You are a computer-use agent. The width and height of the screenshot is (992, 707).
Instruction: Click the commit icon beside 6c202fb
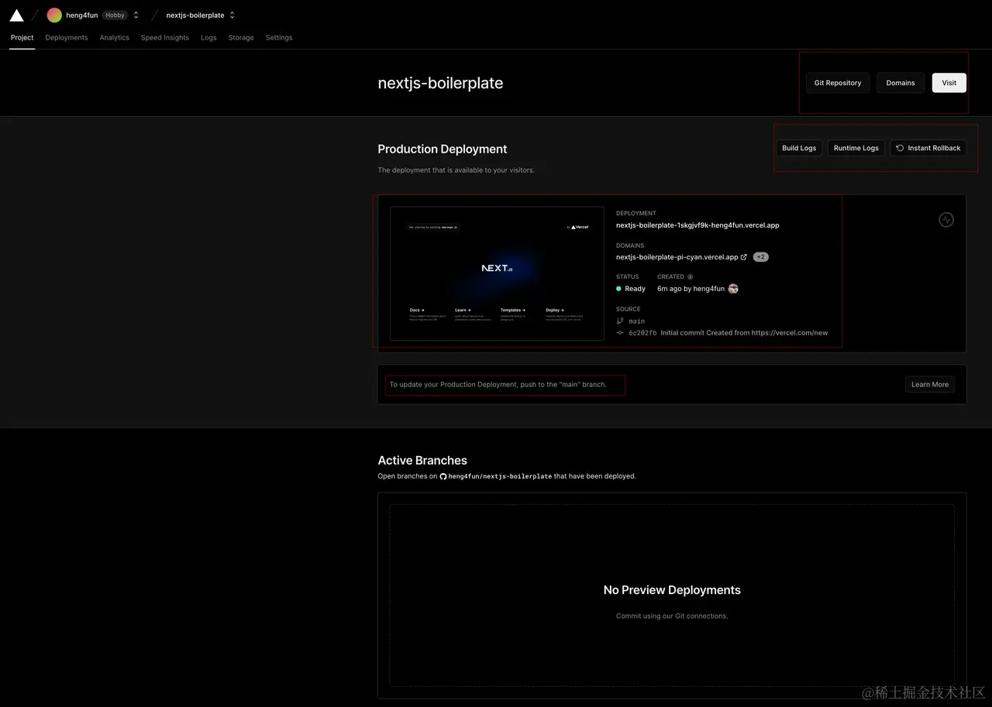[x=620, y=333]
